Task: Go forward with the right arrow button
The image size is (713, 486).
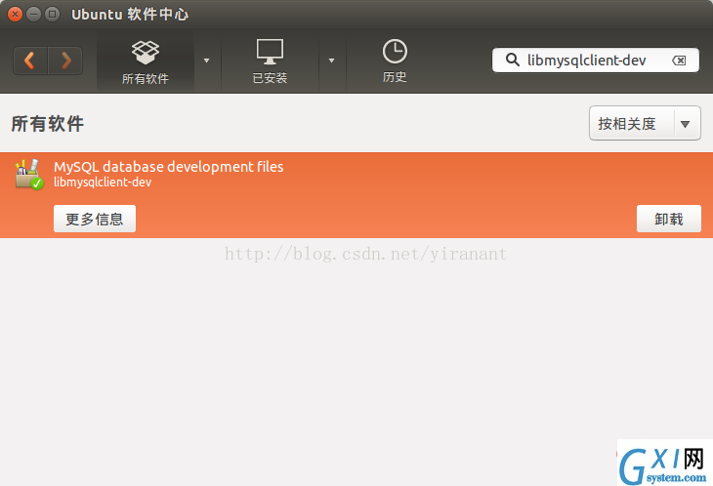Action: [x=65, y=61]
